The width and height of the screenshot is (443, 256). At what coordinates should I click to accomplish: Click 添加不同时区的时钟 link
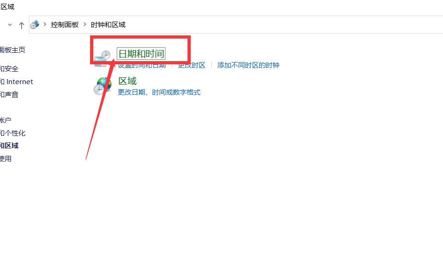click(x=248, y=65)
